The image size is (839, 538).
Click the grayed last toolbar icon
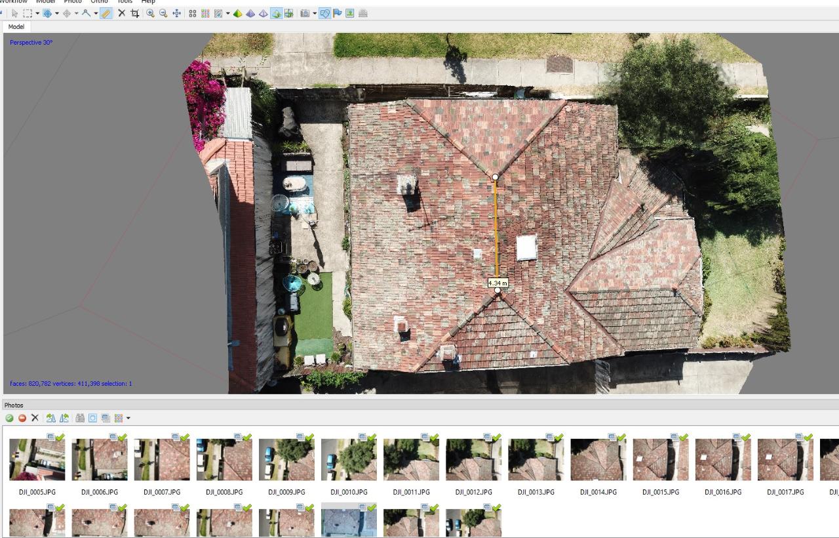pos(363,13)
